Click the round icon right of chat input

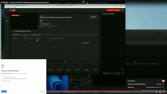coord(123,73)
